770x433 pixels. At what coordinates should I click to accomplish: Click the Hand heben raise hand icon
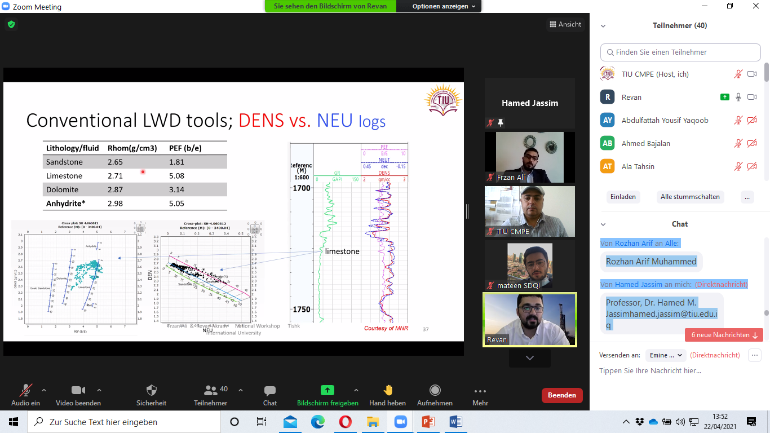point(388,390)
